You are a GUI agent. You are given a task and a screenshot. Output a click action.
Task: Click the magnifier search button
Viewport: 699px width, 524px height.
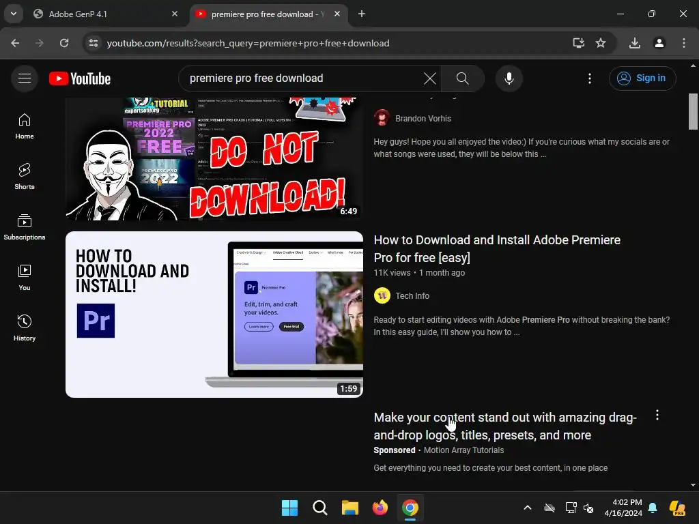[462, 78]
